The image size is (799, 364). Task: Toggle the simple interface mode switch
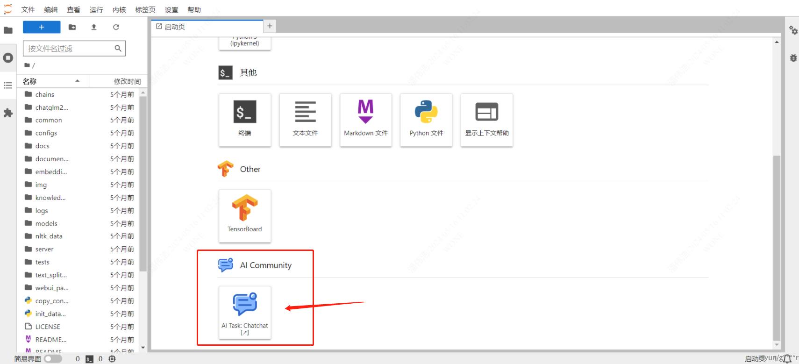tap(53, 359)
